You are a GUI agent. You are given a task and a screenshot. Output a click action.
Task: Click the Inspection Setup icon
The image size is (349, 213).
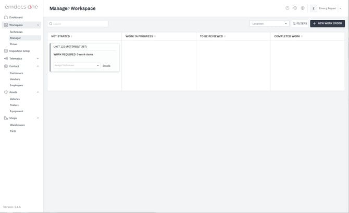6,51
